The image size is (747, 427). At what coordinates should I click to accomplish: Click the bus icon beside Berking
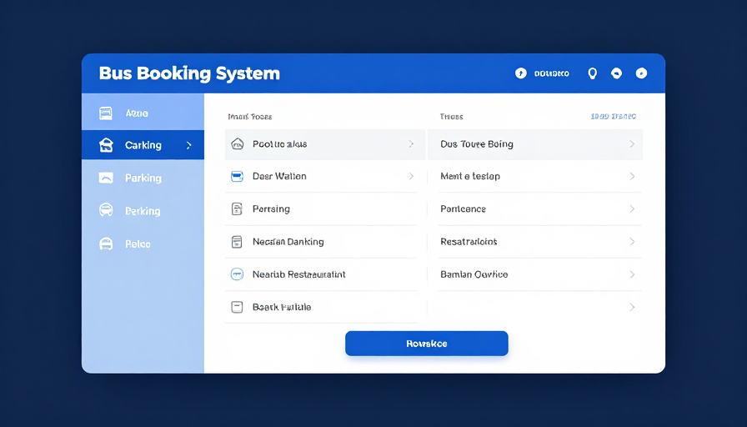(x=106, y=210)
